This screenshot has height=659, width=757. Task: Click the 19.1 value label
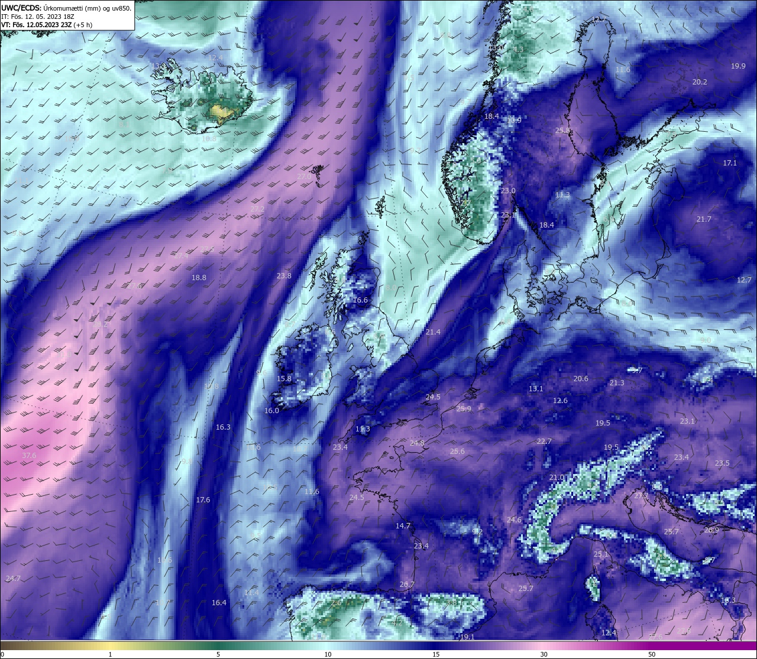tap(467, 637)
